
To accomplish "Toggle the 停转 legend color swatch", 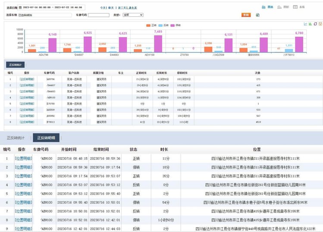I will coord(172,25).
